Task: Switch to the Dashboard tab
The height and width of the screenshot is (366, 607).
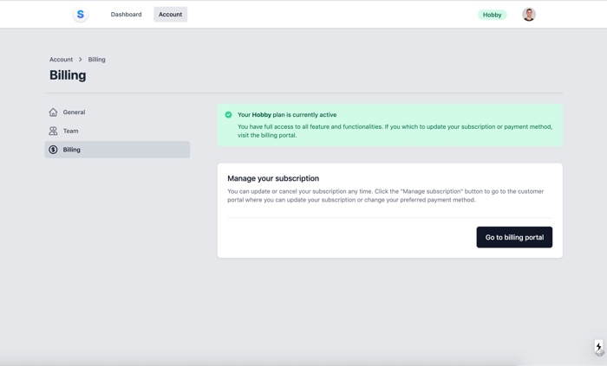Action: pyautogui.click(x=126, y=15)
